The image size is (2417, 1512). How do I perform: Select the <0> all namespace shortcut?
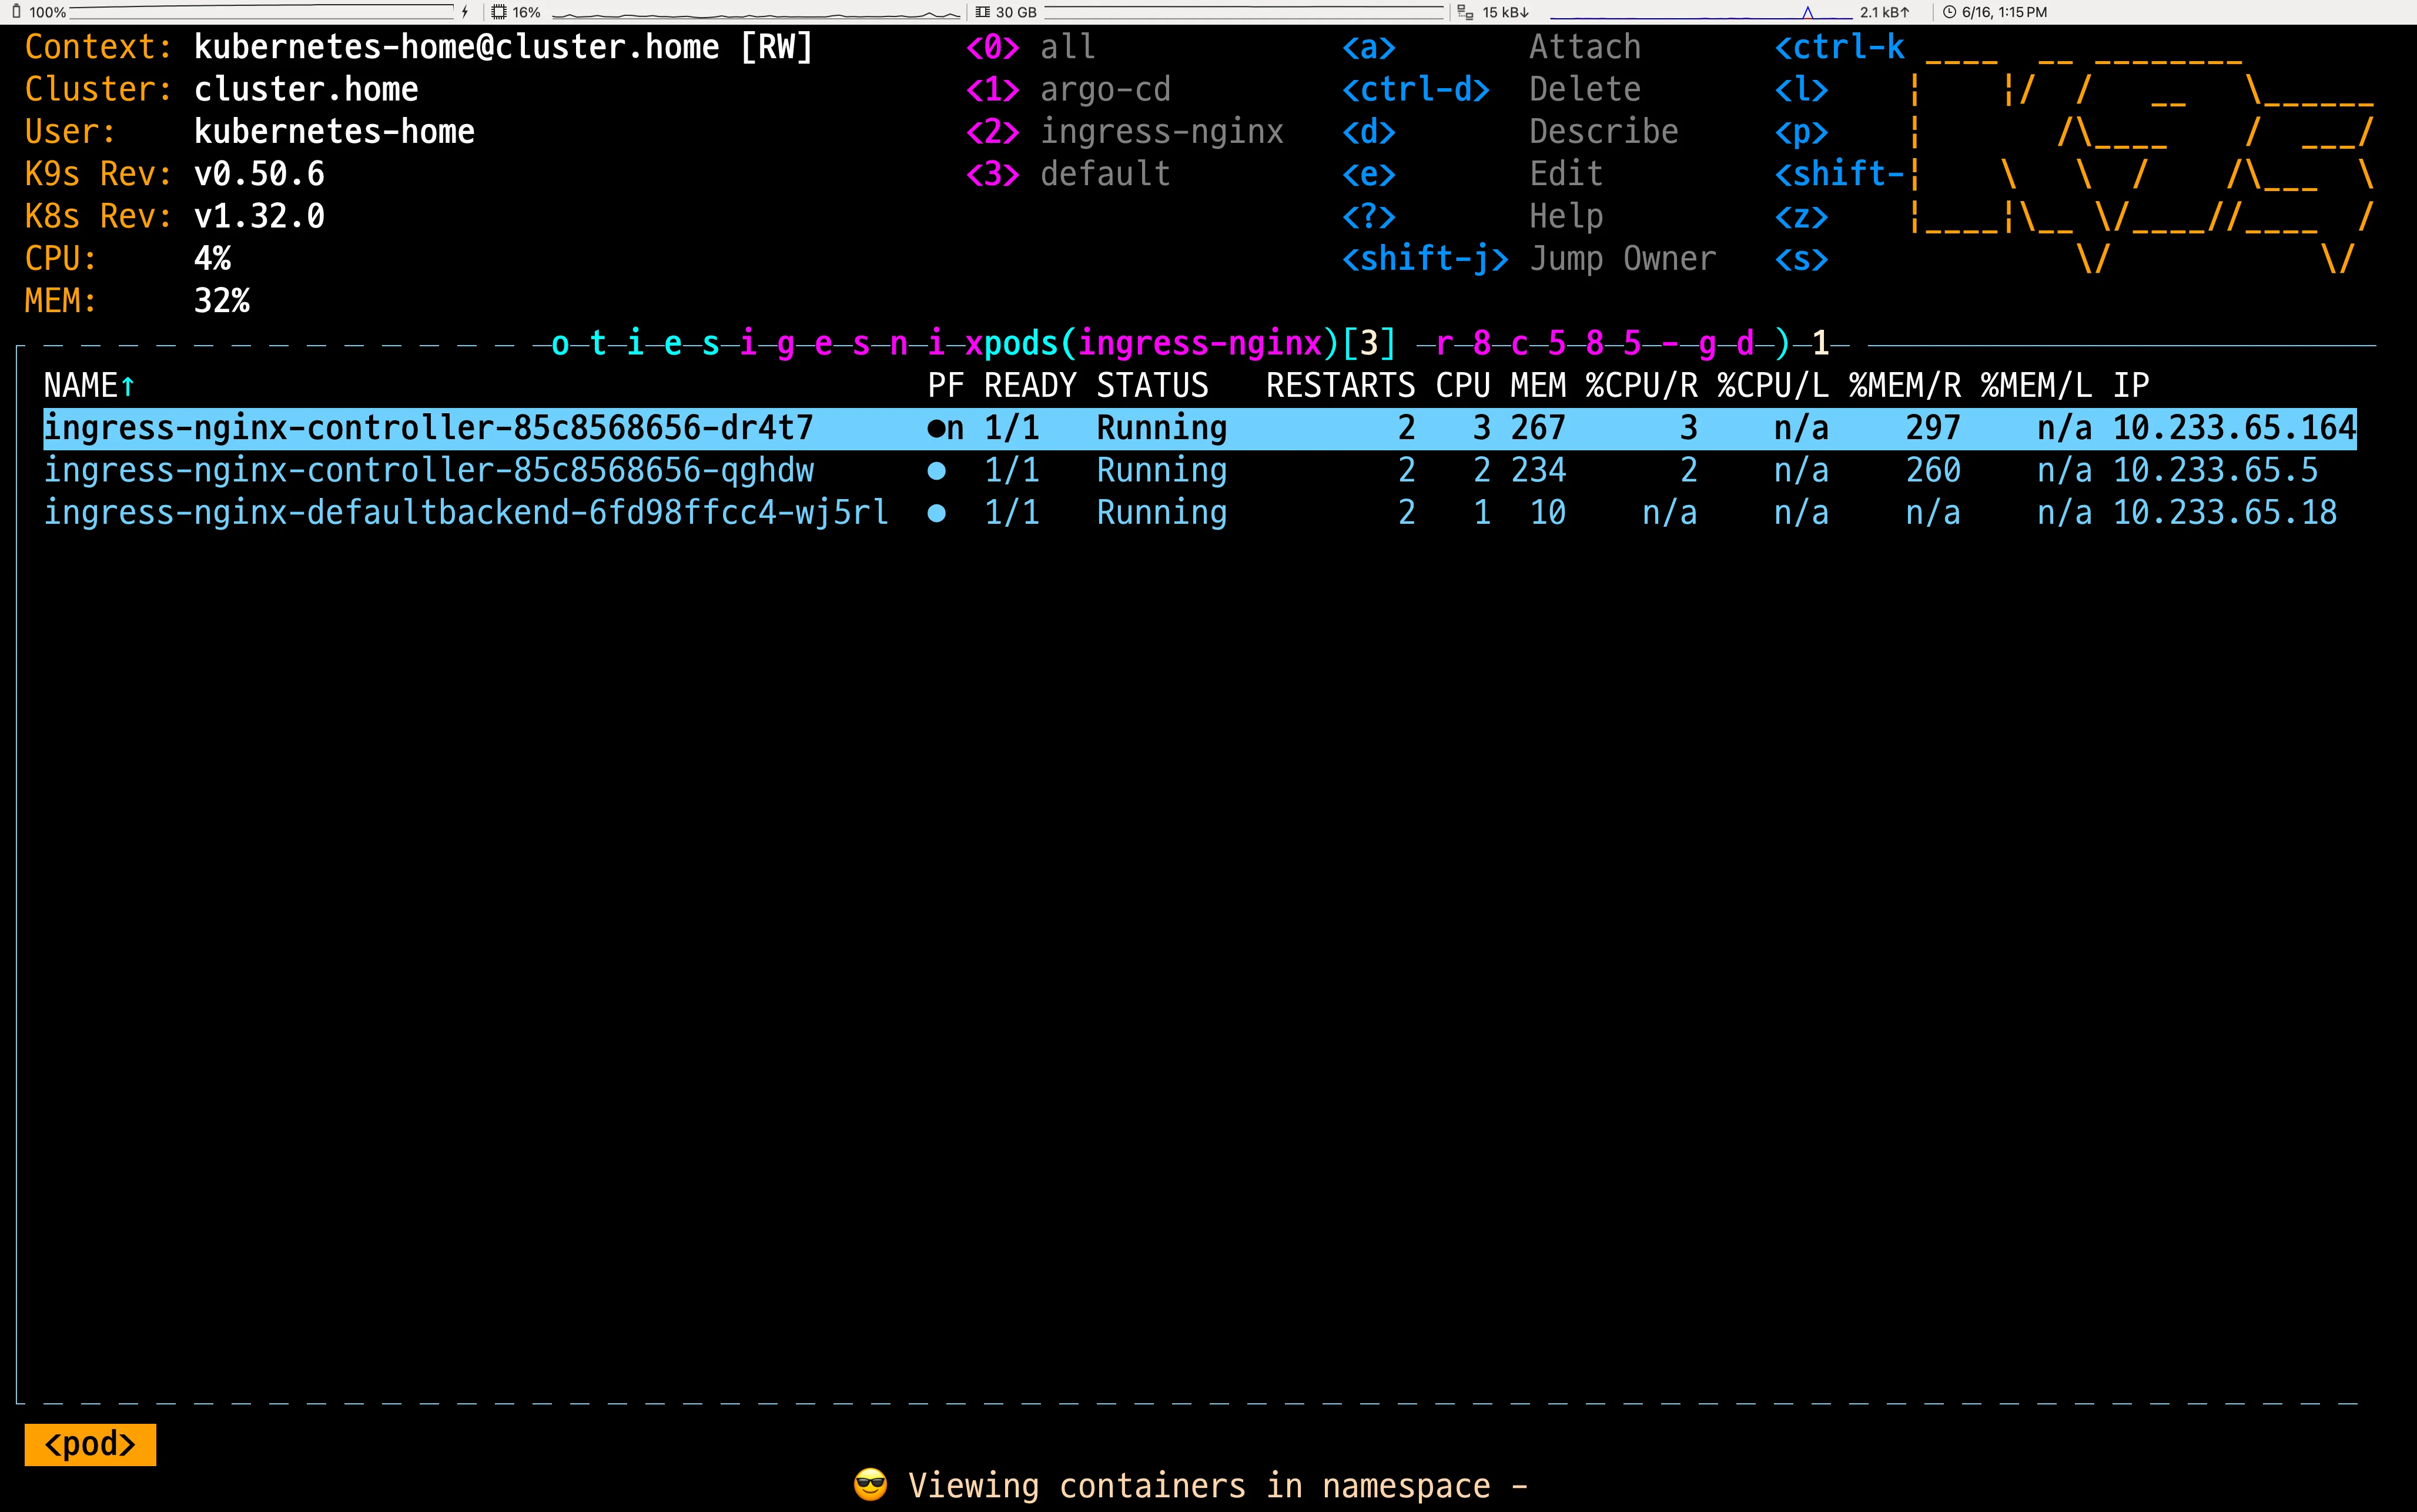1030,47
